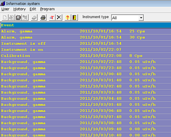Select the Alarm, gamma row with 30 Cps
171x137 pixels.
tap(86, 37)
